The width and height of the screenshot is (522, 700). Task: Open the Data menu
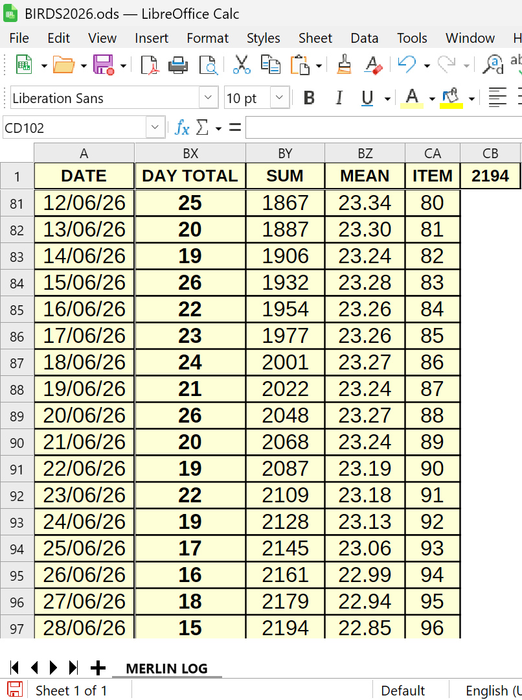[x=365, y=38]
